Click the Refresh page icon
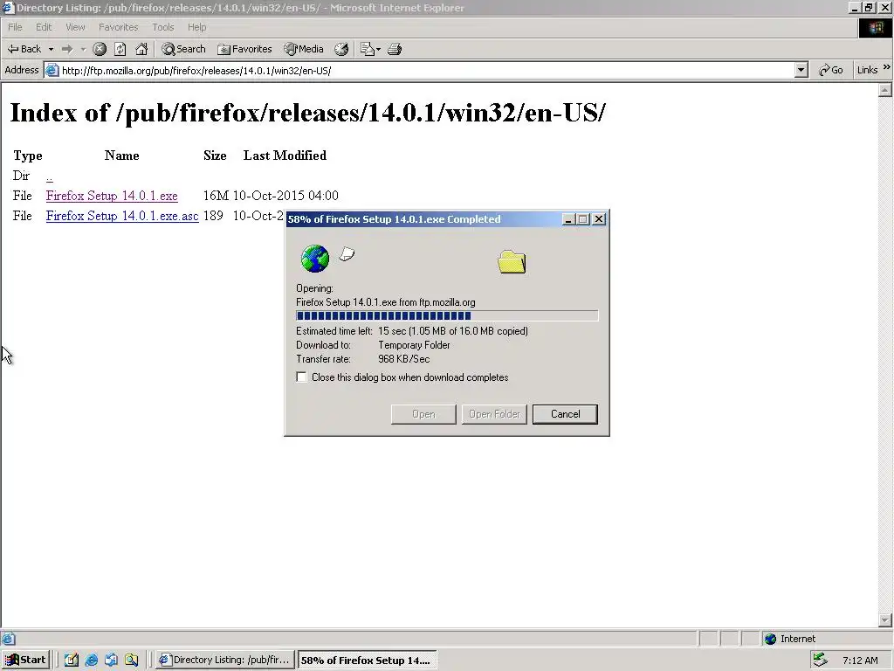 (x=120, y=49)
